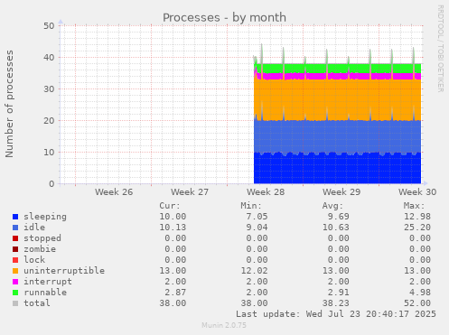Click the 'Max:' column header
This screenshot has height=335, width=449.
[414, 206]
